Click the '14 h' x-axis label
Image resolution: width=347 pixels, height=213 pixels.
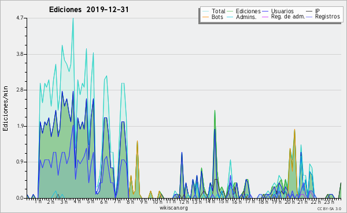tap(210, 201)
